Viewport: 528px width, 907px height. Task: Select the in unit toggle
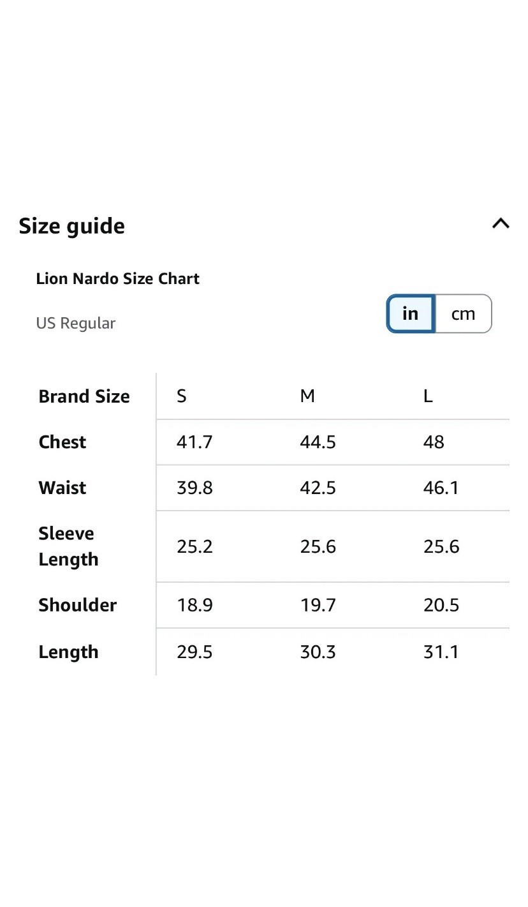411,314
